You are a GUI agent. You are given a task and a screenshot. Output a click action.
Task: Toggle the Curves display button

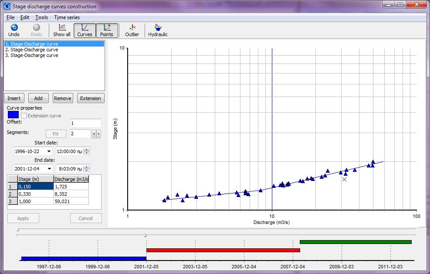click(x=85, y=30)
